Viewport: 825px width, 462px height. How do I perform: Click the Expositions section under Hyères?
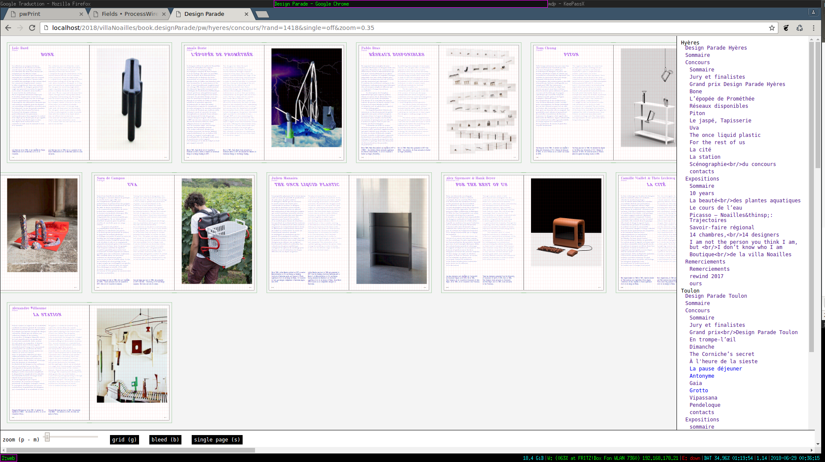(x=702, y=179)
